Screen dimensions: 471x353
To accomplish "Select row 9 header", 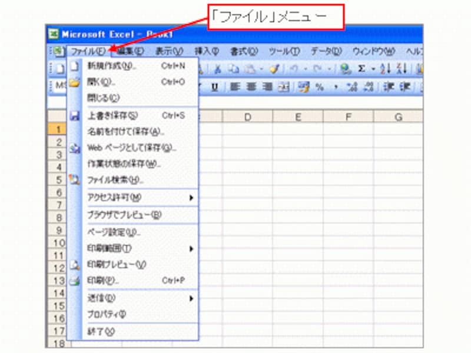I will point(58,230).
